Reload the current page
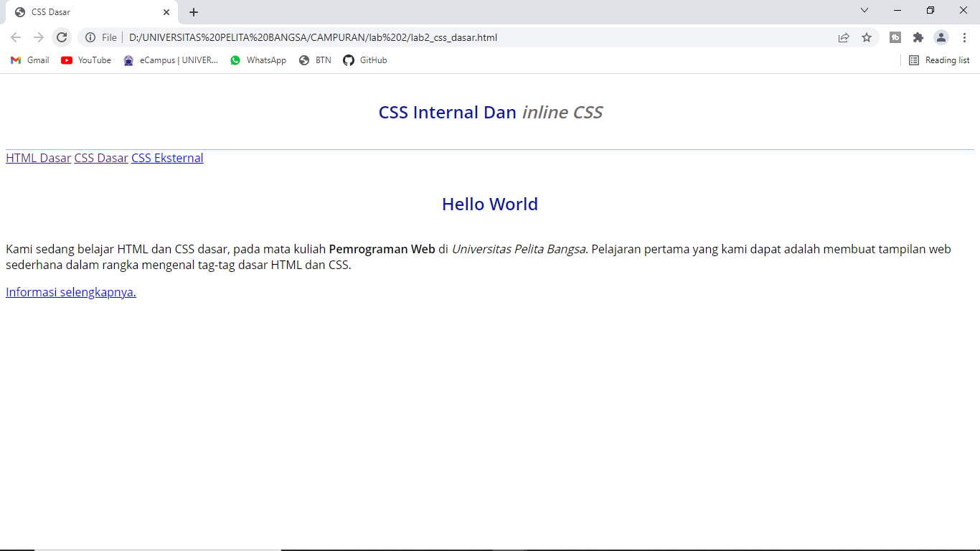The image size is (980, 551). click(x=62, y=37)
